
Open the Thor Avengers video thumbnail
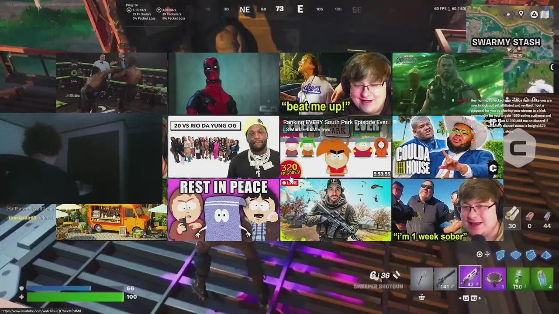(448, 84)
